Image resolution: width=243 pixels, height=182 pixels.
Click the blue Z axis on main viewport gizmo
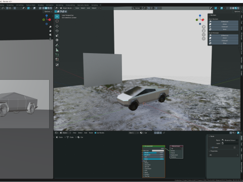click(200, 16)
